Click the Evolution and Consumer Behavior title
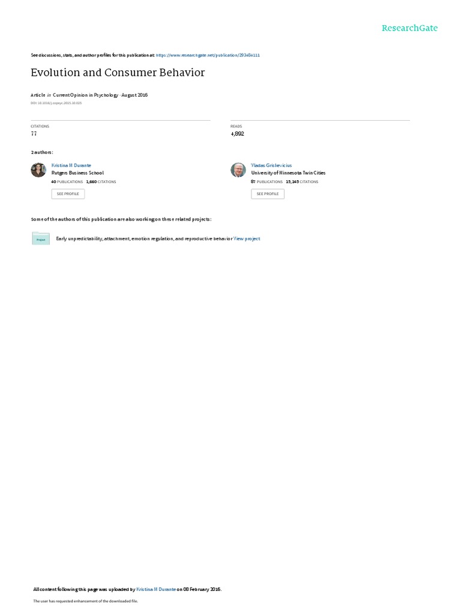The image size is (461, 615). pyautogui.click(x=118, y=73)
